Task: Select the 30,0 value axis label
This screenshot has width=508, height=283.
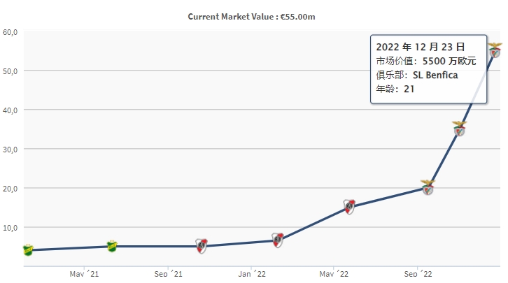Action: 10,150
